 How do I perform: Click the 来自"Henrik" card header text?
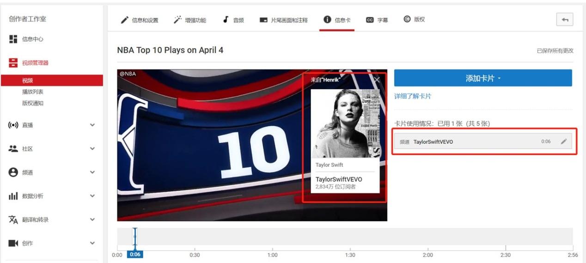click(325, 80)
